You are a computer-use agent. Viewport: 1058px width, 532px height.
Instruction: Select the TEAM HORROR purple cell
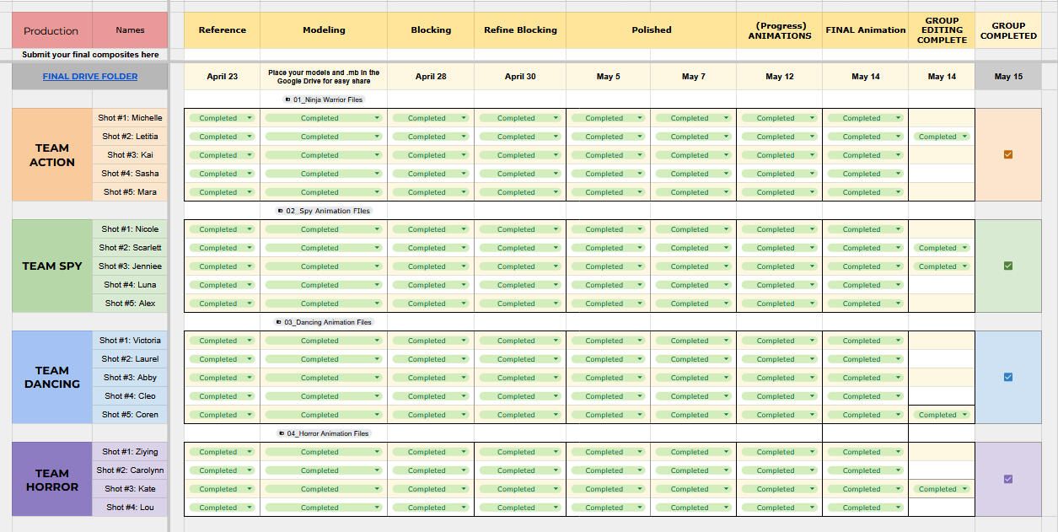51,479
